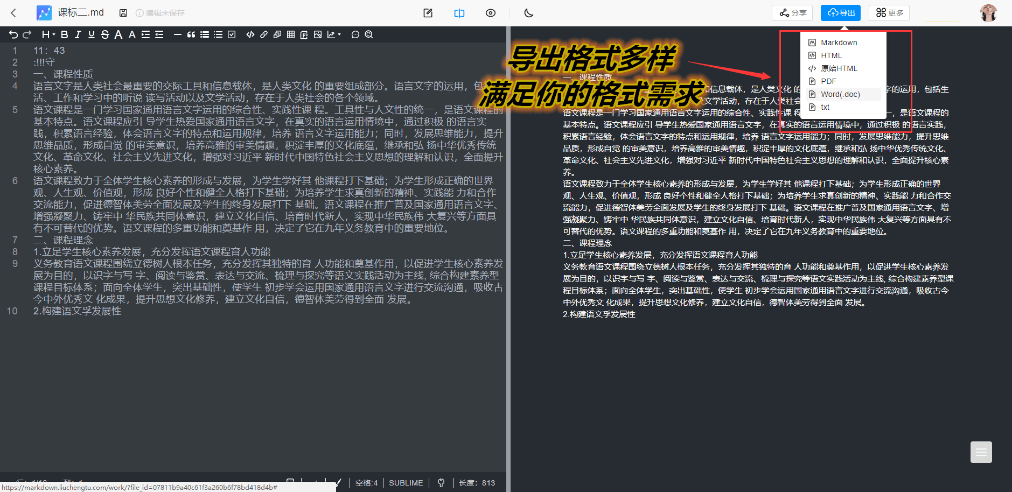The width and height of the screenshot is (1012, 492).
Task: Click the overlapping-squares toolbar icon
Action: pyautogui.click(x=277, y=34)
